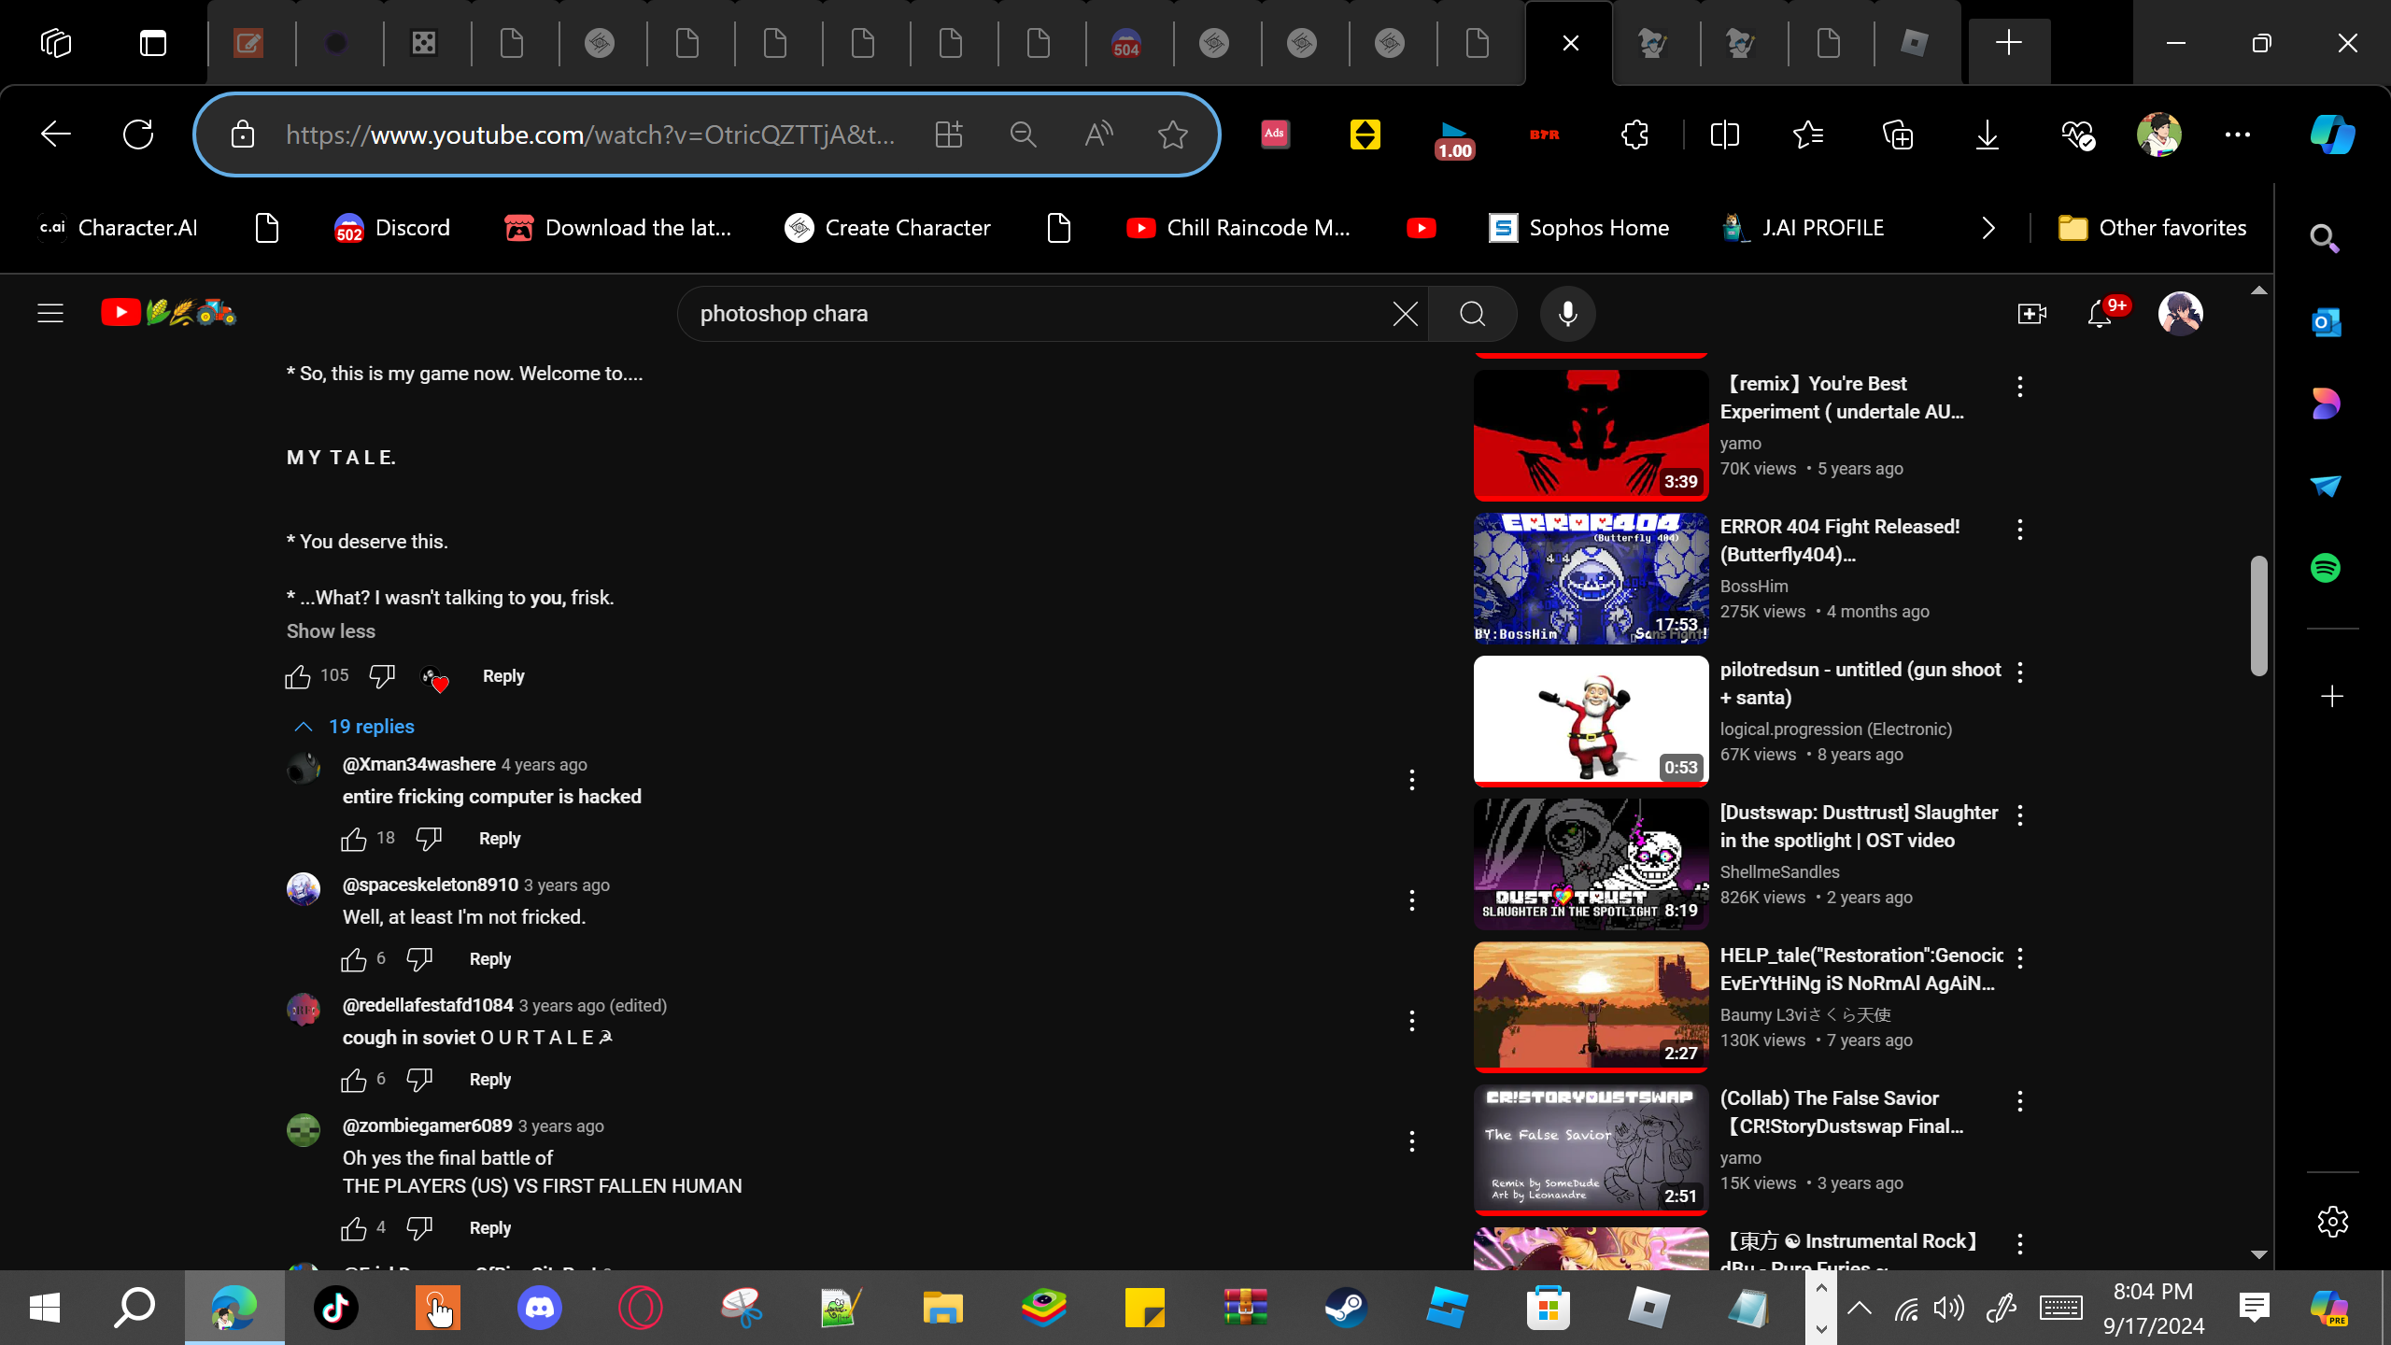
Task: Click Show less on the comment
Action: click(x=331, y=631)
